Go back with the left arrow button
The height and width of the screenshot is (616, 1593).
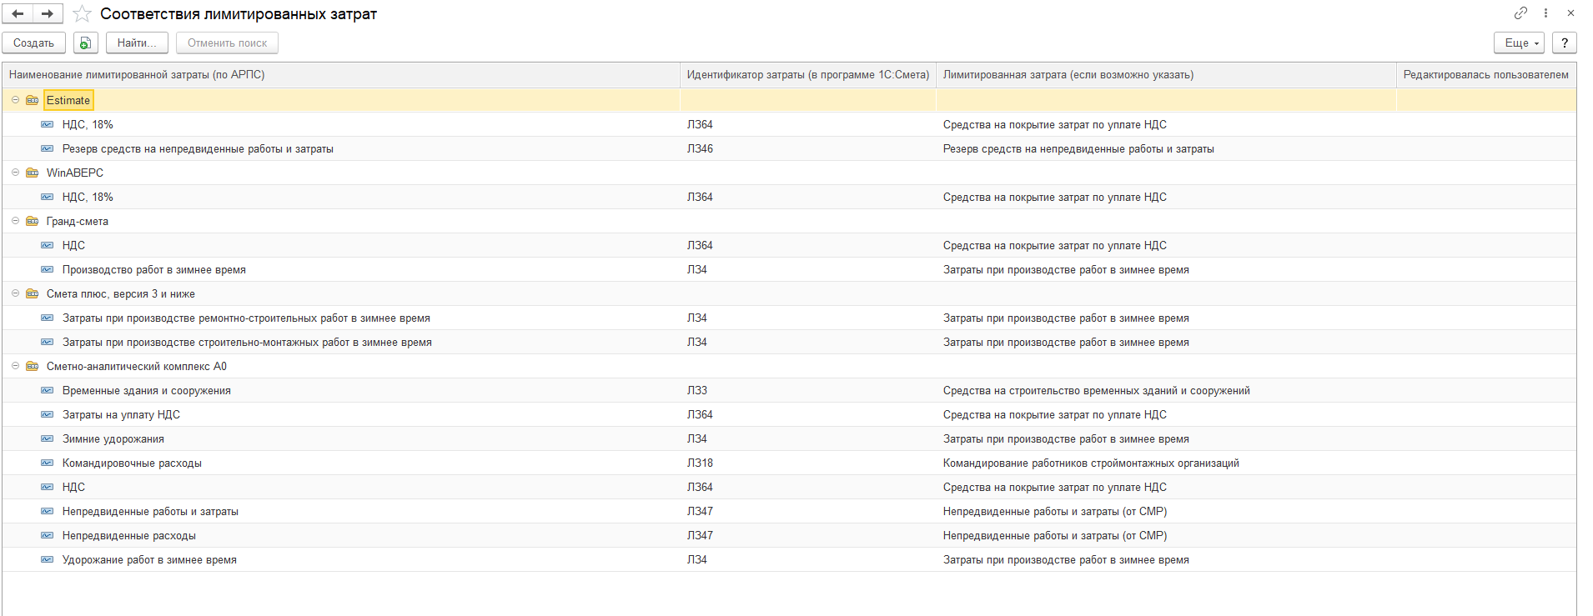18,13
